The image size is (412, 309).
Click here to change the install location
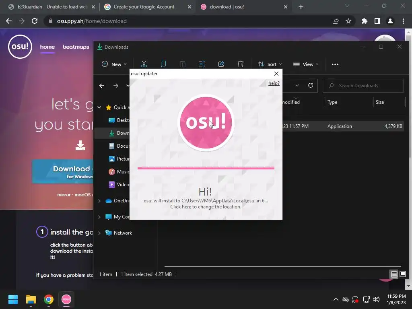(x=206, y=207)
